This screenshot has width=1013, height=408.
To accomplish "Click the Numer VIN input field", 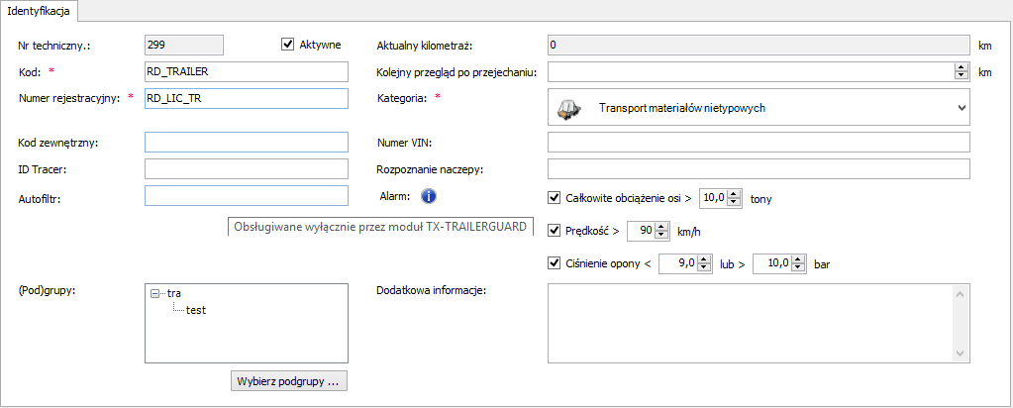I will (x=758, y=143).
